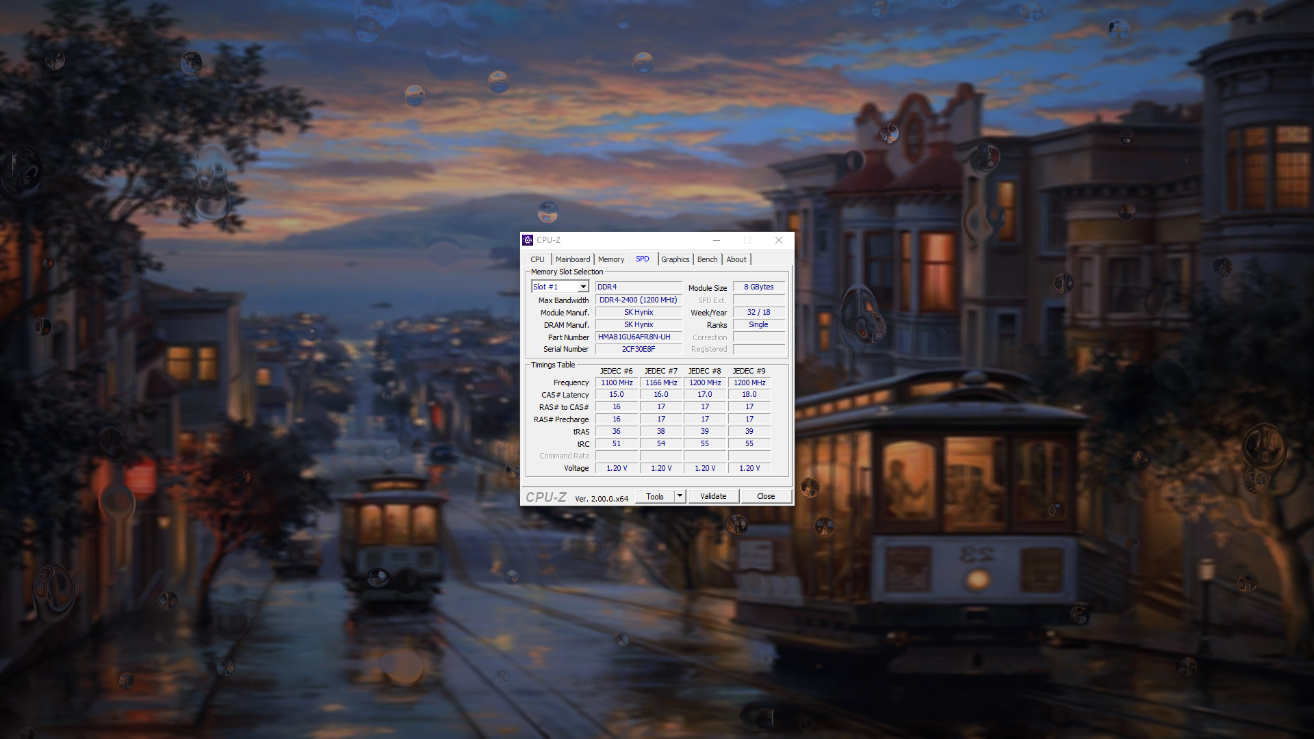Switch to the CPU tab

click(537, 259)
